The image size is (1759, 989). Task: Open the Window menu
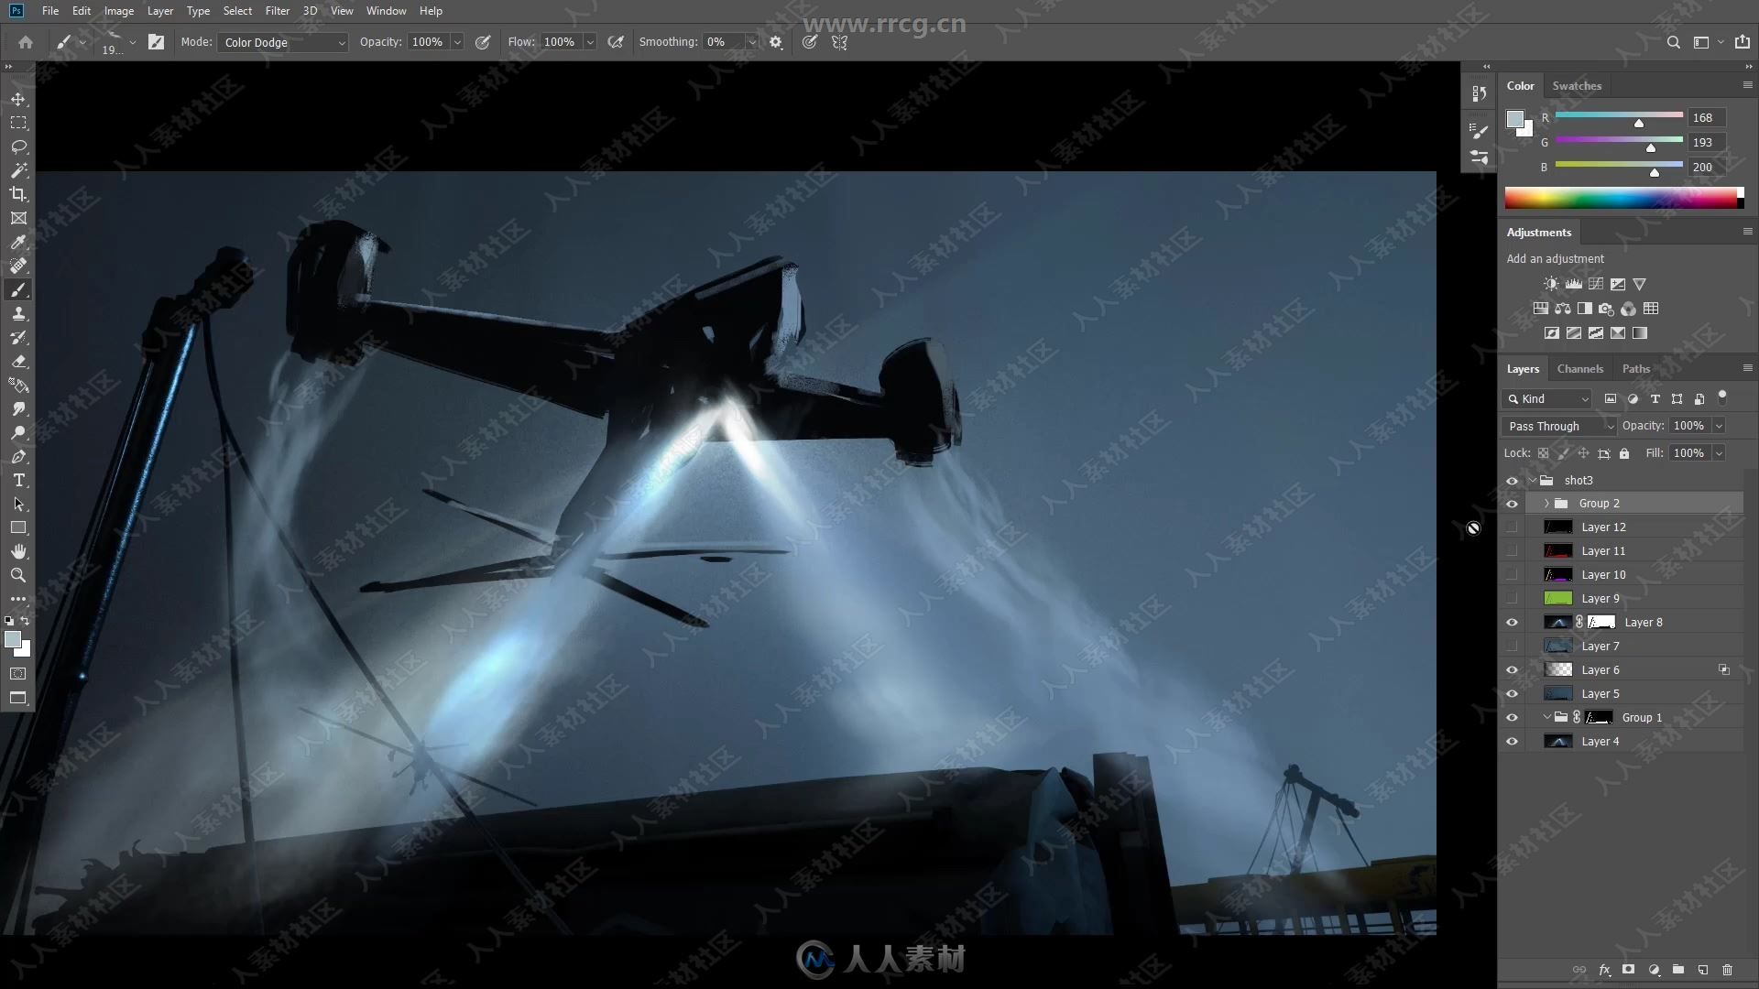[x=386, y=11]
